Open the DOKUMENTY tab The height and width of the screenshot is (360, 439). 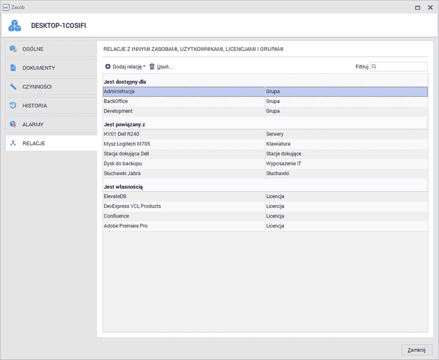tap(39, 68)
